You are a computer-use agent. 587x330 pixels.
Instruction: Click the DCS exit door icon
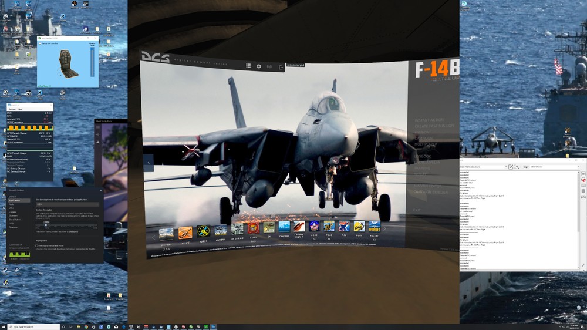click(281, 68)
